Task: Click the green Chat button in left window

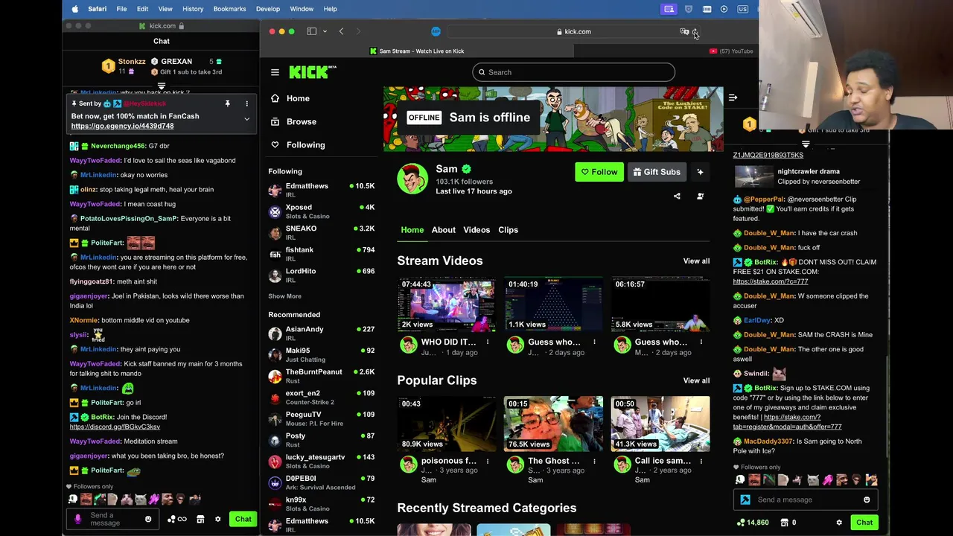Action: [x=243, y=519]
